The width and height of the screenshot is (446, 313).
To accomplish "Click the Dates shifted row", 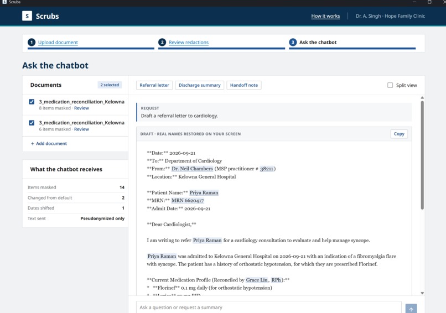I will pyautogui.click(x=76, y=208).
